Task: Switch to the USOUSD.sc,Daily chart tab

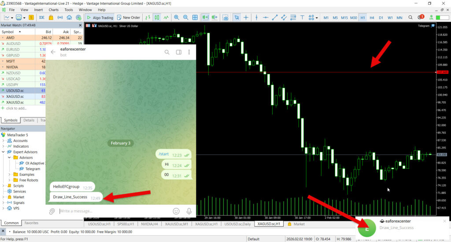Action: pos(238,224)
